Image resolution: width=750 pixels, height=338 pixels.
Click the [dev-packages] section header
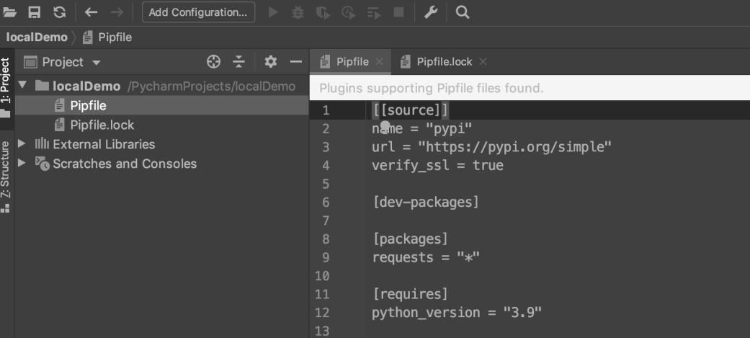tap(426, 202)
